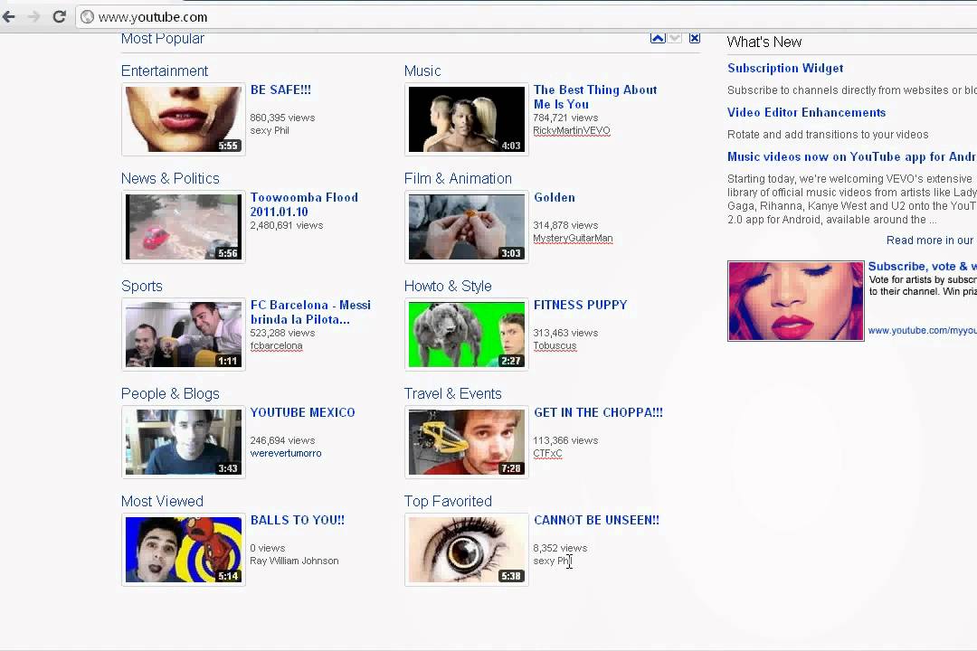Open the Howto & Style category heading
This screenshot has width=977, height=651.
pyautogui.click(x=448, y=287)
